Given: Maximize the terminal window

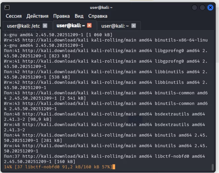Looking at the screenshot, I should [202, 7].
